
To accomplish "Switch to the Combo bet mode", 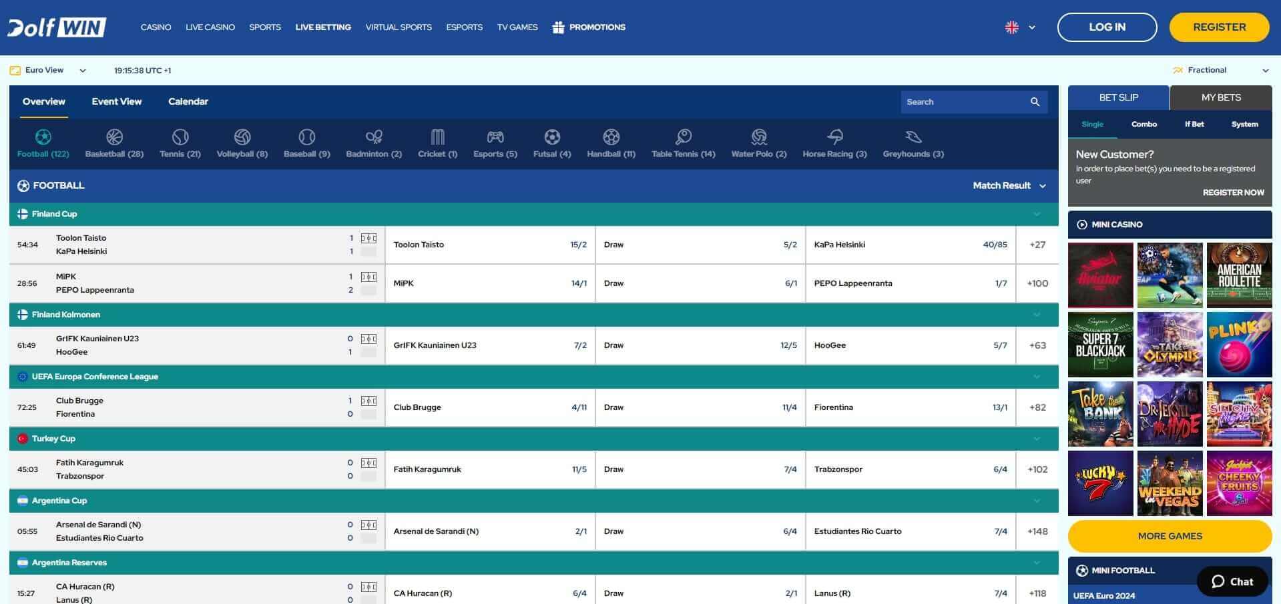I will click(1143, 124).
